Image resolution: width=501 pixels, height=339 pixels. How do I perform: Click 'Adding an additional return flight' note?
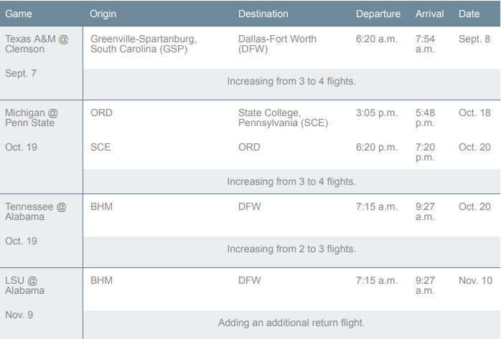pos(291,323)
